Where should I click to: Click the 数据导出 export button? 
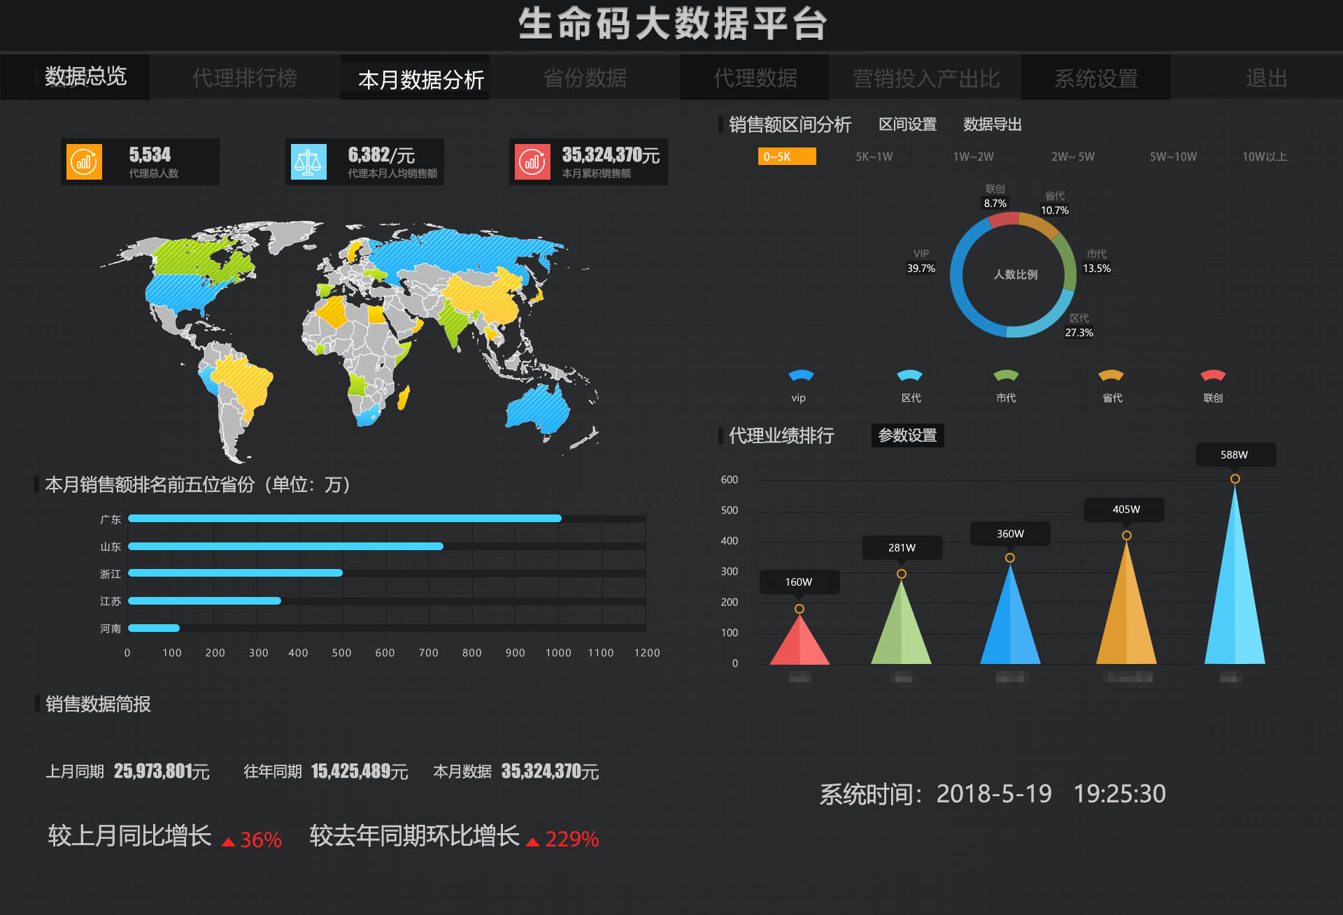(992, 124)
